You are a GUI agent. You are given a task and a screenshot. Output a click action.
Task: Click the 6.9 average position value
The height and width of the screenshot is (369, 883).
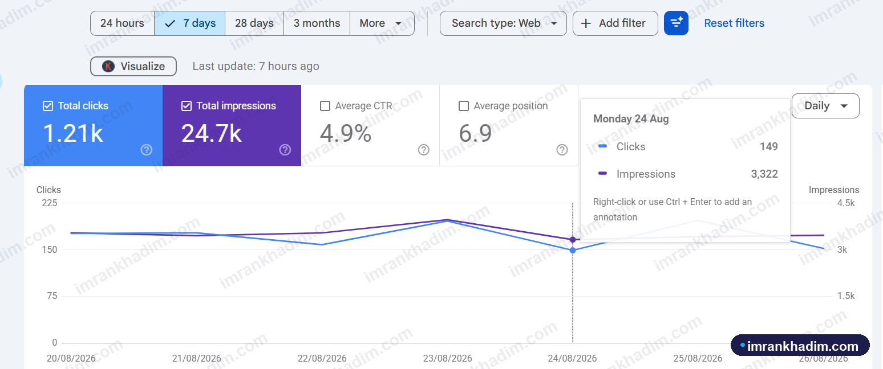475,134
